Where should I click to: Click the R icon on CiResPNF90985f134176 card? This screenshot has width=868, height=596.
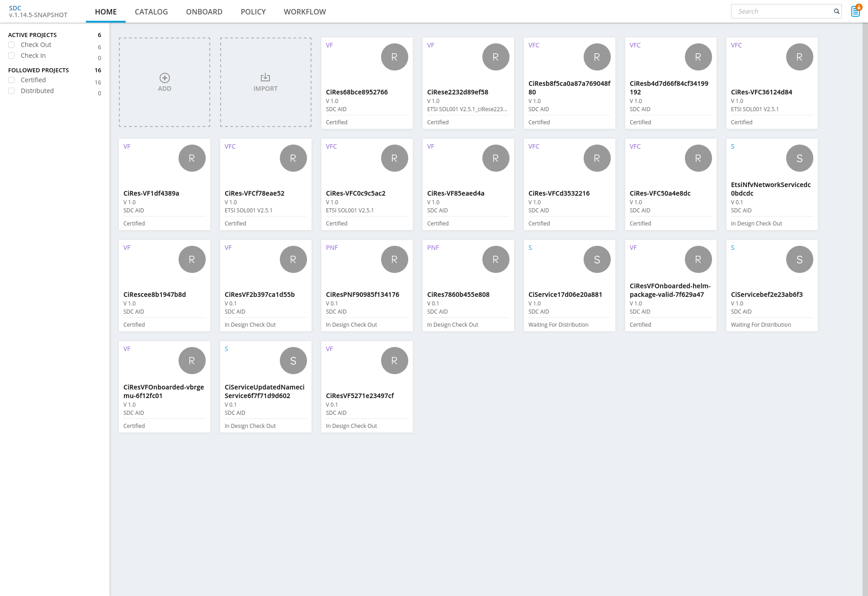coord(394,259)
